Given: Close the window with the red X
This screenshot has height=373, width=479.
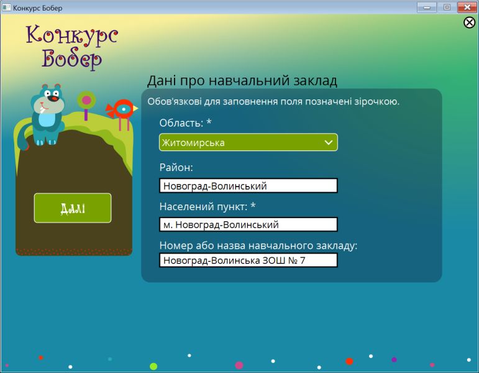Looking at the screenshot, I should pyautogui.click(x=467, y=7).
